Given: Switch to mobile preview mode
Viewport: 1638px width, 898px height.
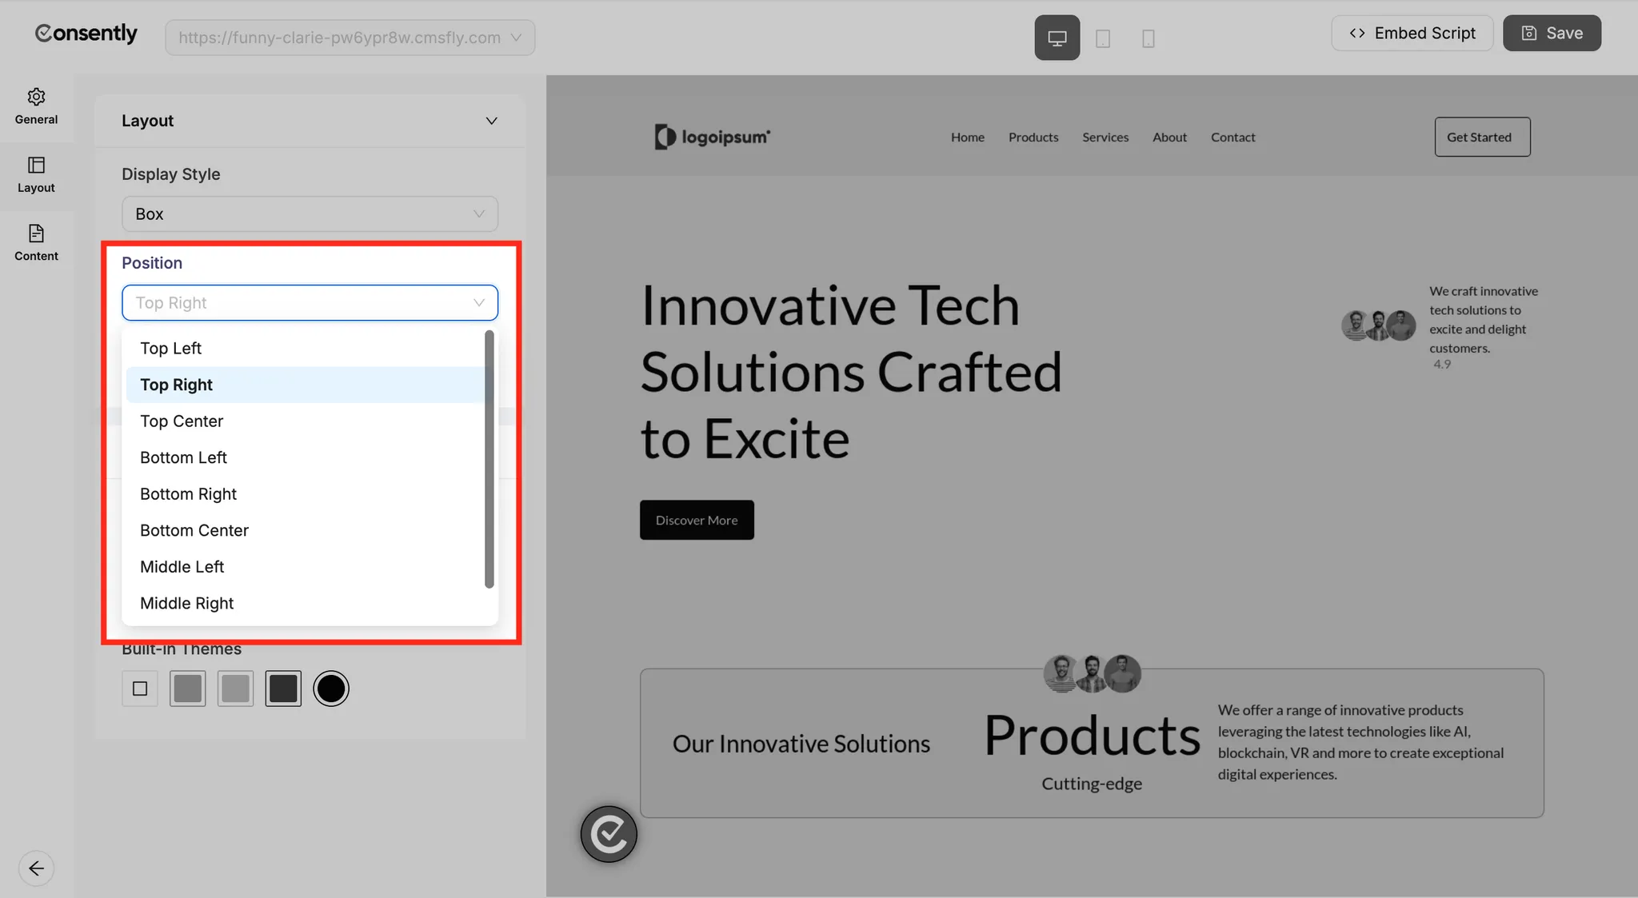Looking at the screenshot, I should [x=1149, y=37].
